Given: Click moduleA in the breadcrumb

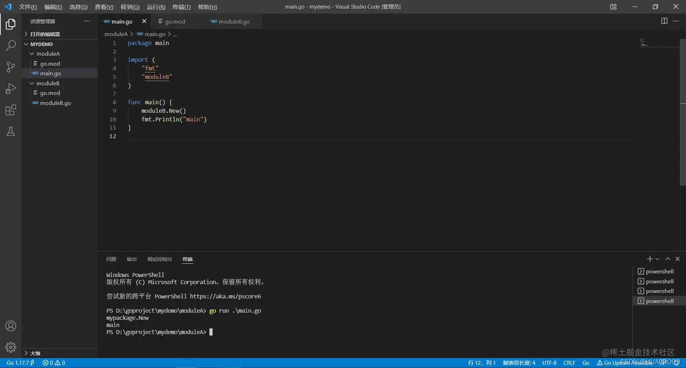Looking at the screenshot, I should coord(116,34).
